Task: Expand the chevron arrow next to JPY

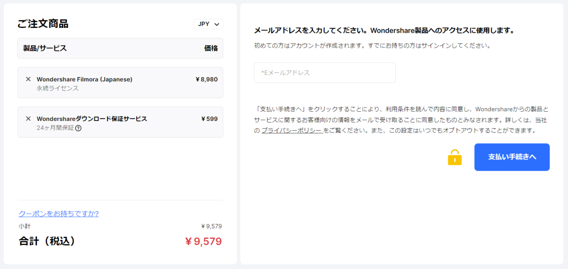Action: tap(217, 24)
